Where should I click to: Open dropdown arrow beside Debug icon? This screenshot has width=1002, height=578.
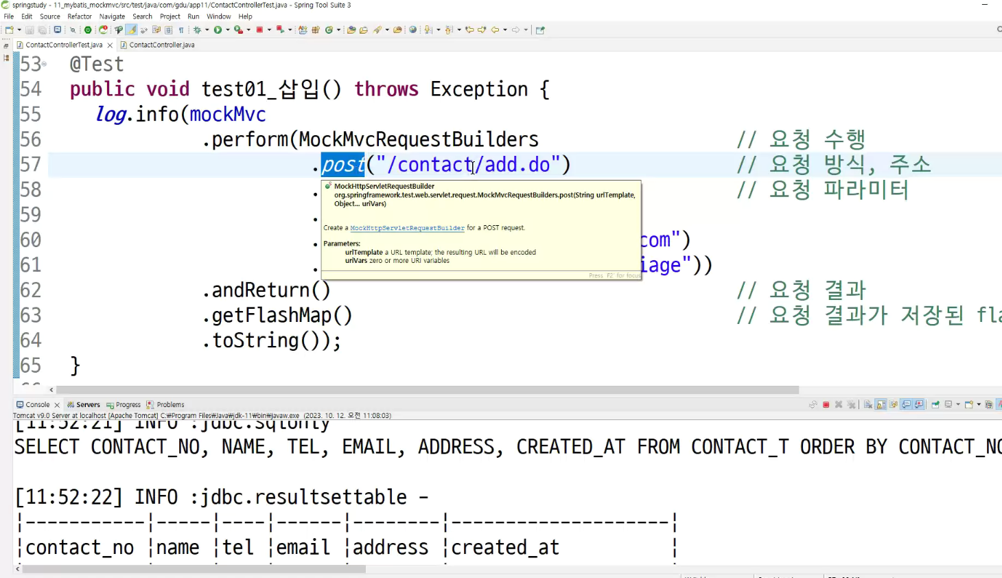coord(207,30)
